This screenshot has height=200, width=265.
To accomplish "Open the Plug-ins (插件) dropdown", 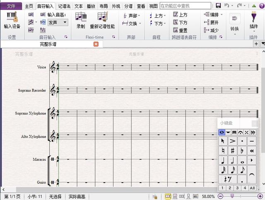I will (x=253, y=22).
